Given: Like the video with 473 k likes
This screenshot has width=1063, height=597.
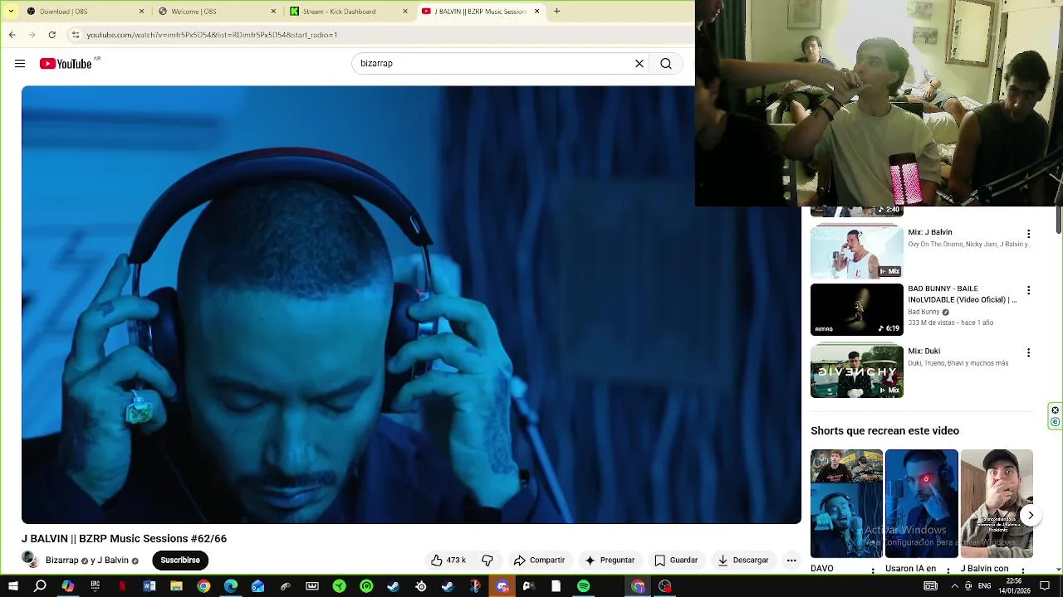Looking at the screenshot, I should 448,561.
